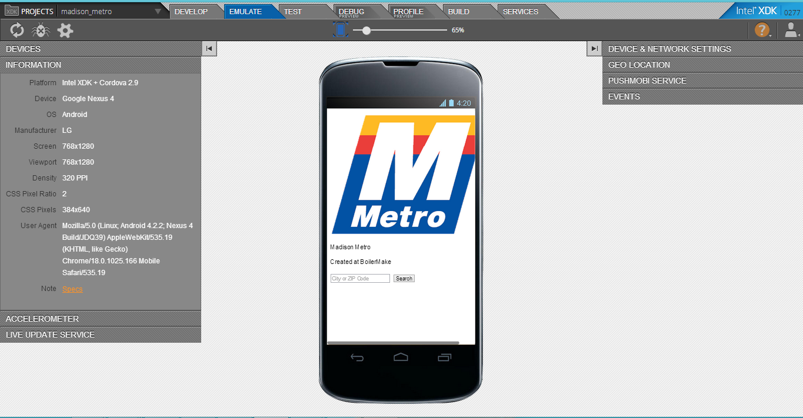Click the User Agent string text
This screenshot has height=418, width=803.
point(128,249)
